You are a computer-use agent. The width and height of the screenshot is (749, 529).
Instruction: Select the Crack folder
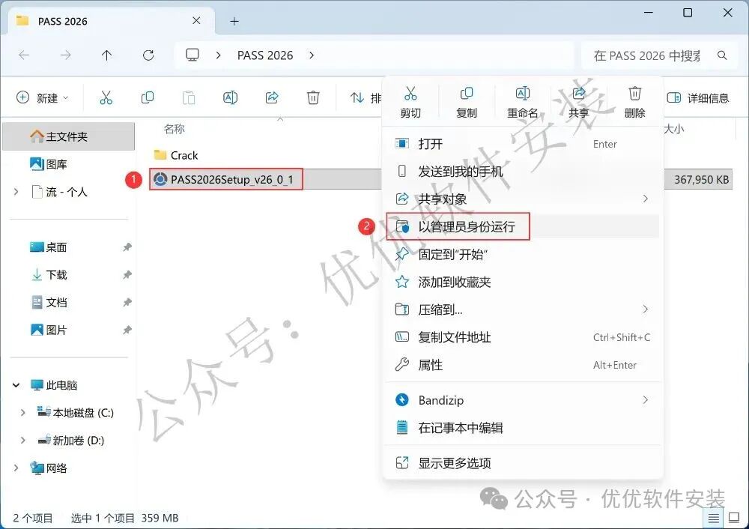[x=176, y=155]
